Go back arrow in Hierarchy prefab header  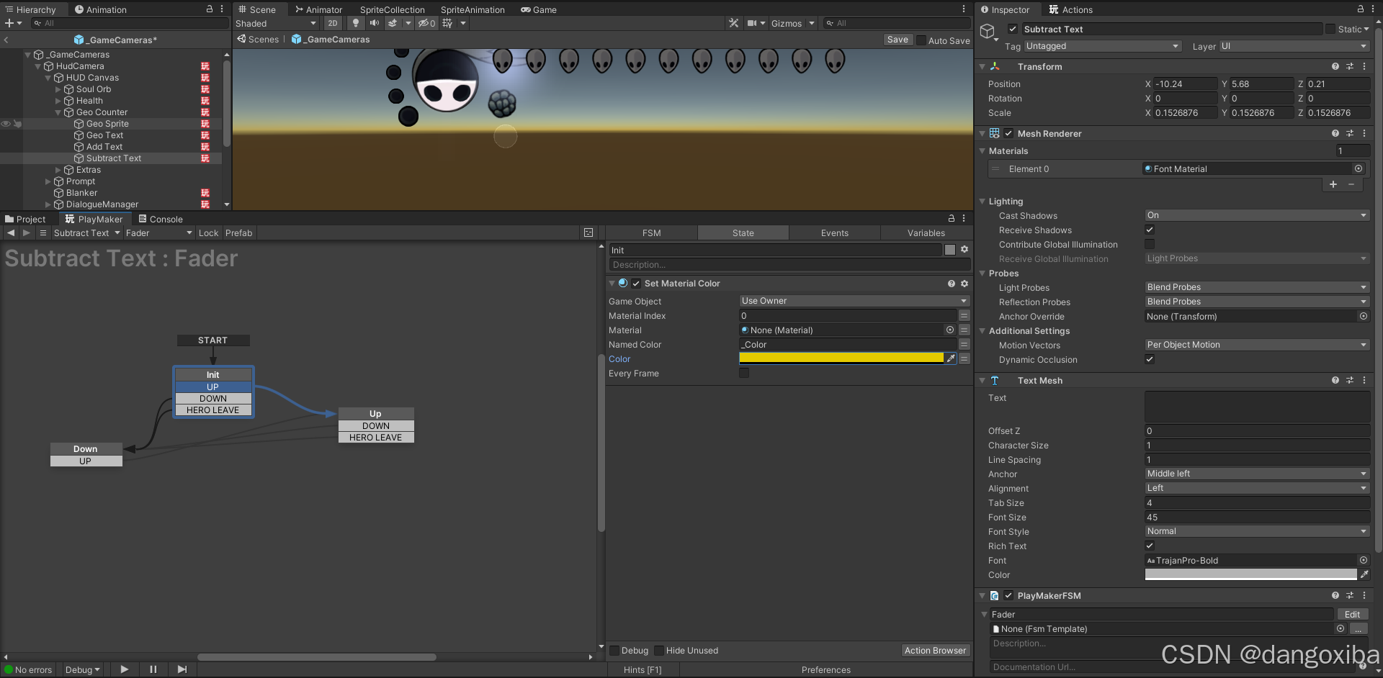pyautogui.click(x=6, y=40)
